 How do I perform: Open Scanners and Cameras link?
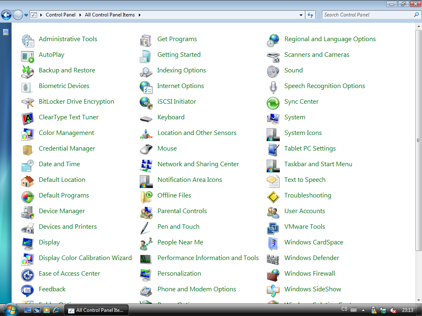pos(317,55)
